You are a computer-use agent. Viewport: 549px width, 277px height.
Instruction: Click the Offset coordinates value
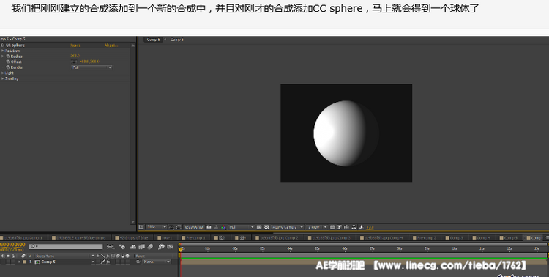89,62
